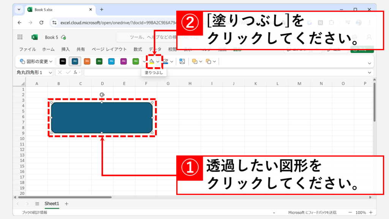The width and height of the screenshot is (389, 219).
Task: Click ブックの統計情報 in status bar
Action: tap(34, 213)
